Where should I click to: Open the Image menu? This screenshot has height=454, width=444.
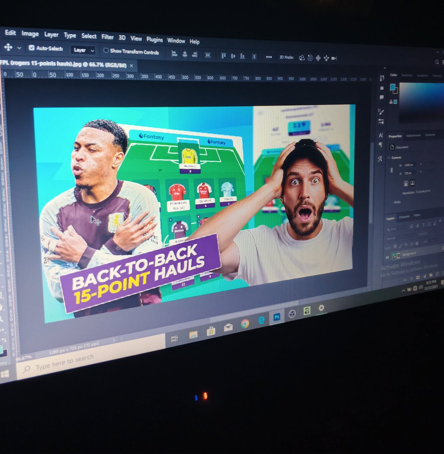coord(30,34)
